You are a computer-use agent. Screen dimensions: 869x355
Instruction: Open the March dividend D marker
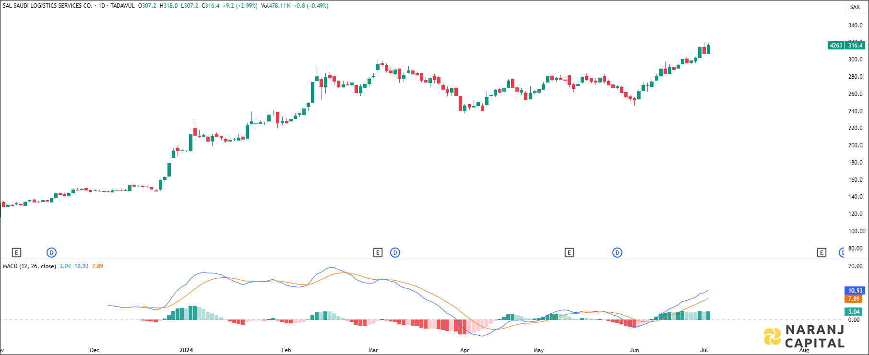pos(395,252)
